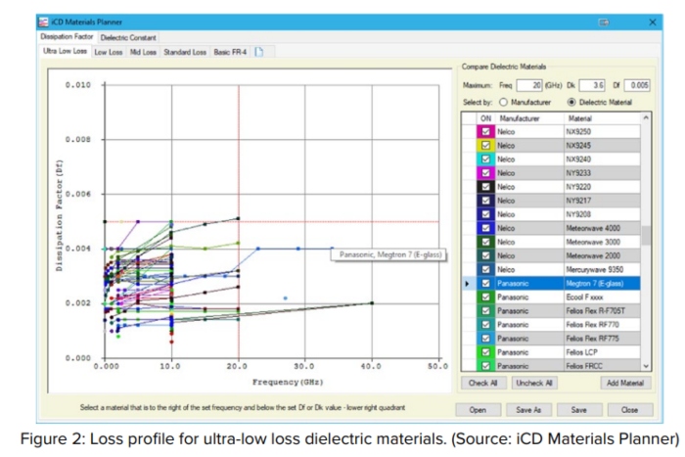This screenshot has height=457, width=685.
Task: Click the Check All button
Action: click(483, 384)
